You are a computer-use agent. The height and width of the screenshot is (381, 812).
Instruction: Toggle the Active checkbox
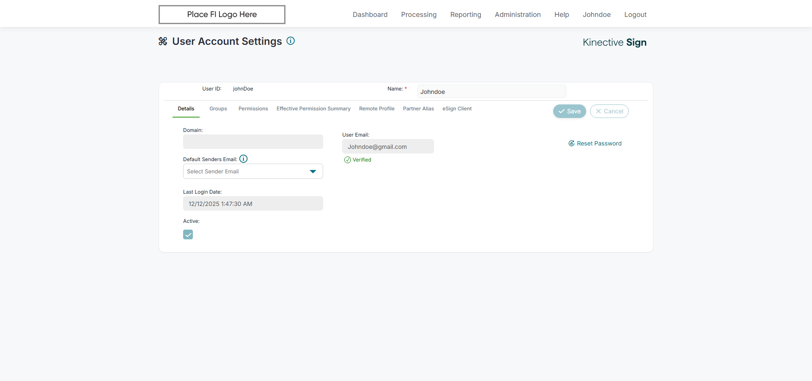tap(188, 235)
